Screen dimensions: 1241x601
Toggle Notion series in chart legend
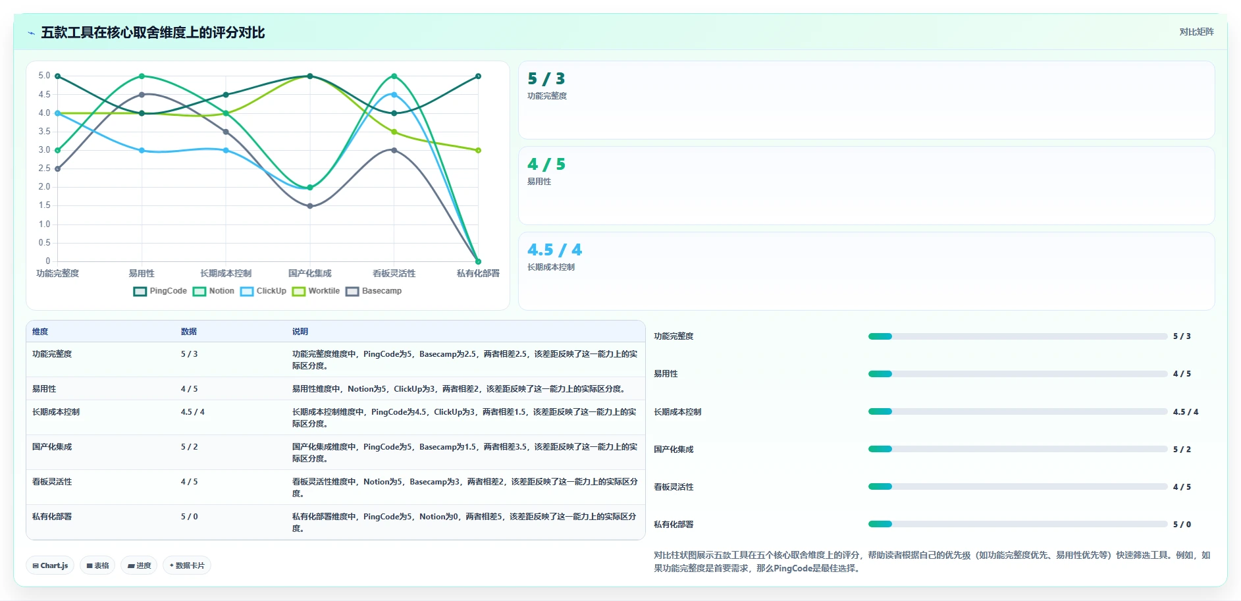(213, 291)
